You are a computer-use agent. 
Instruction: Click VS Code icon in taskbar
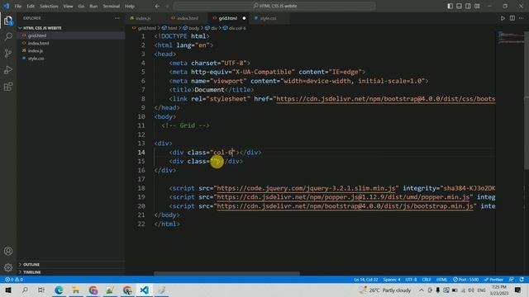tap(144, 290)
